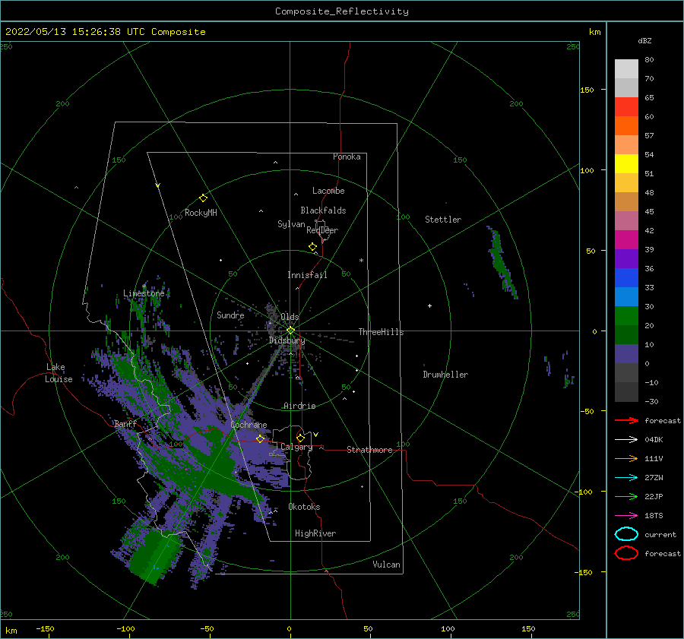Select the yellow 51-54 dBZ color swatch
684x639 pixels.
tap(626, 163)
